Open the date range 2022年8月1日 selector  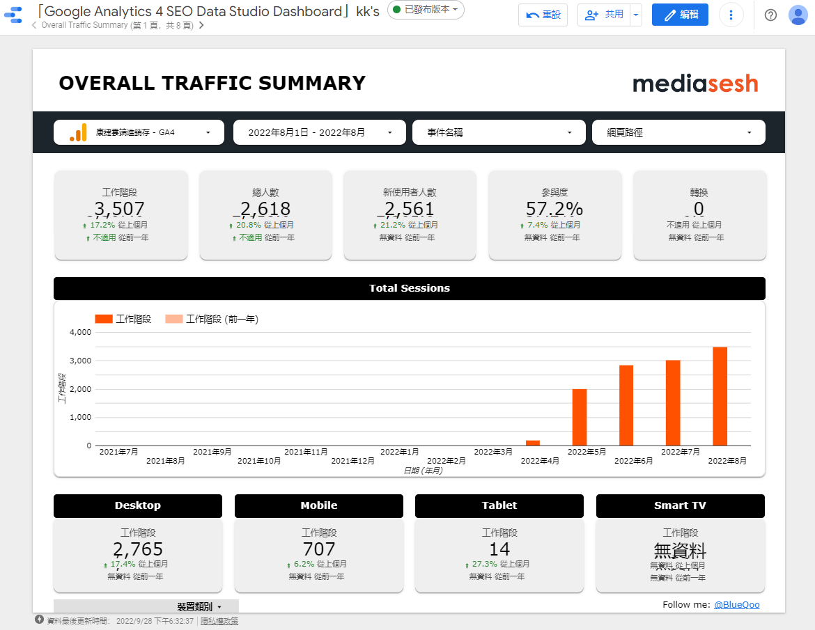coord(319,132)
